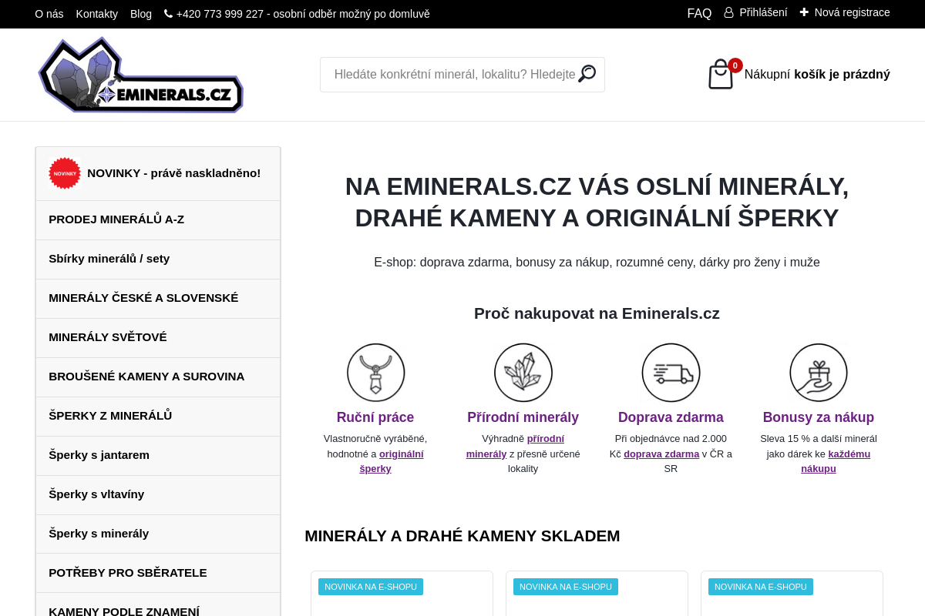Click the Ruční práce heading
925x616 pixels.
[375, 417]
